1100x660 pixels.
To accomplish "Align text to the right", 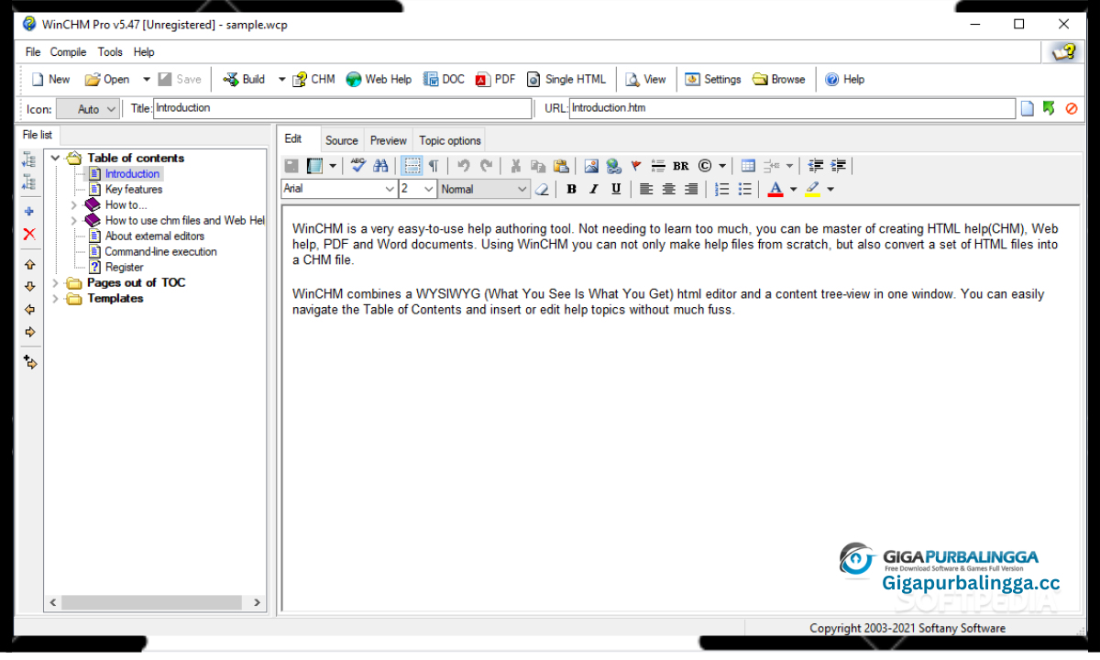I will tap(691, 189).
